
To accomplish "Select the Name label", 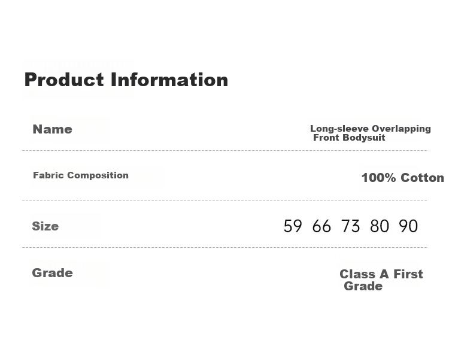I will 53,129.
